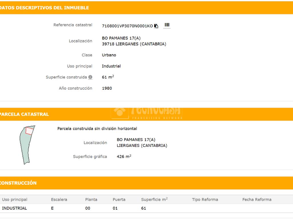Viewport: 293px width, 220px height.
Task: Open the parcel outline map thumbnail
Action: pyautogui.click(x=27, y=145)
